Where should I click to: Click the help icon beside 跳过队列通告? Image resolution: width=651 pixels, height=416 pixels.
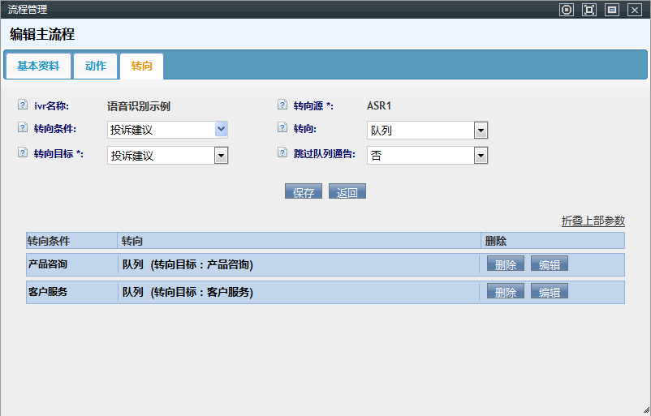click(282, 152)
